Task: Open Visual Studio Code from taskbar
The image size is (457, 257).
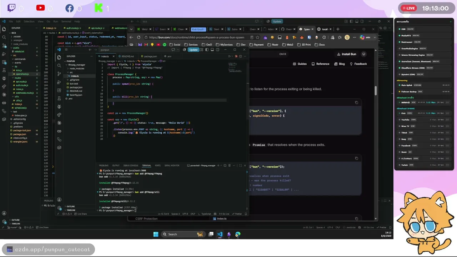Action: 220,234
